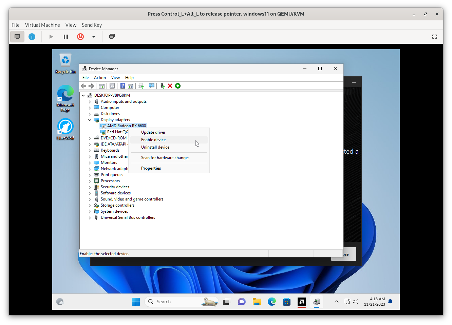Show hidden system tray icons chevron
Image resolution: width=452 pixels, height=325 pixels.
(337, 302)
